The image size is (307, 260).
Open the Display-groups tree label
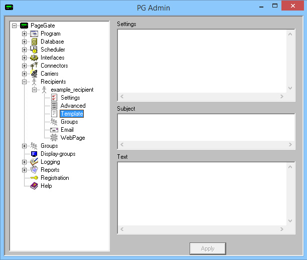coord(58,154)
